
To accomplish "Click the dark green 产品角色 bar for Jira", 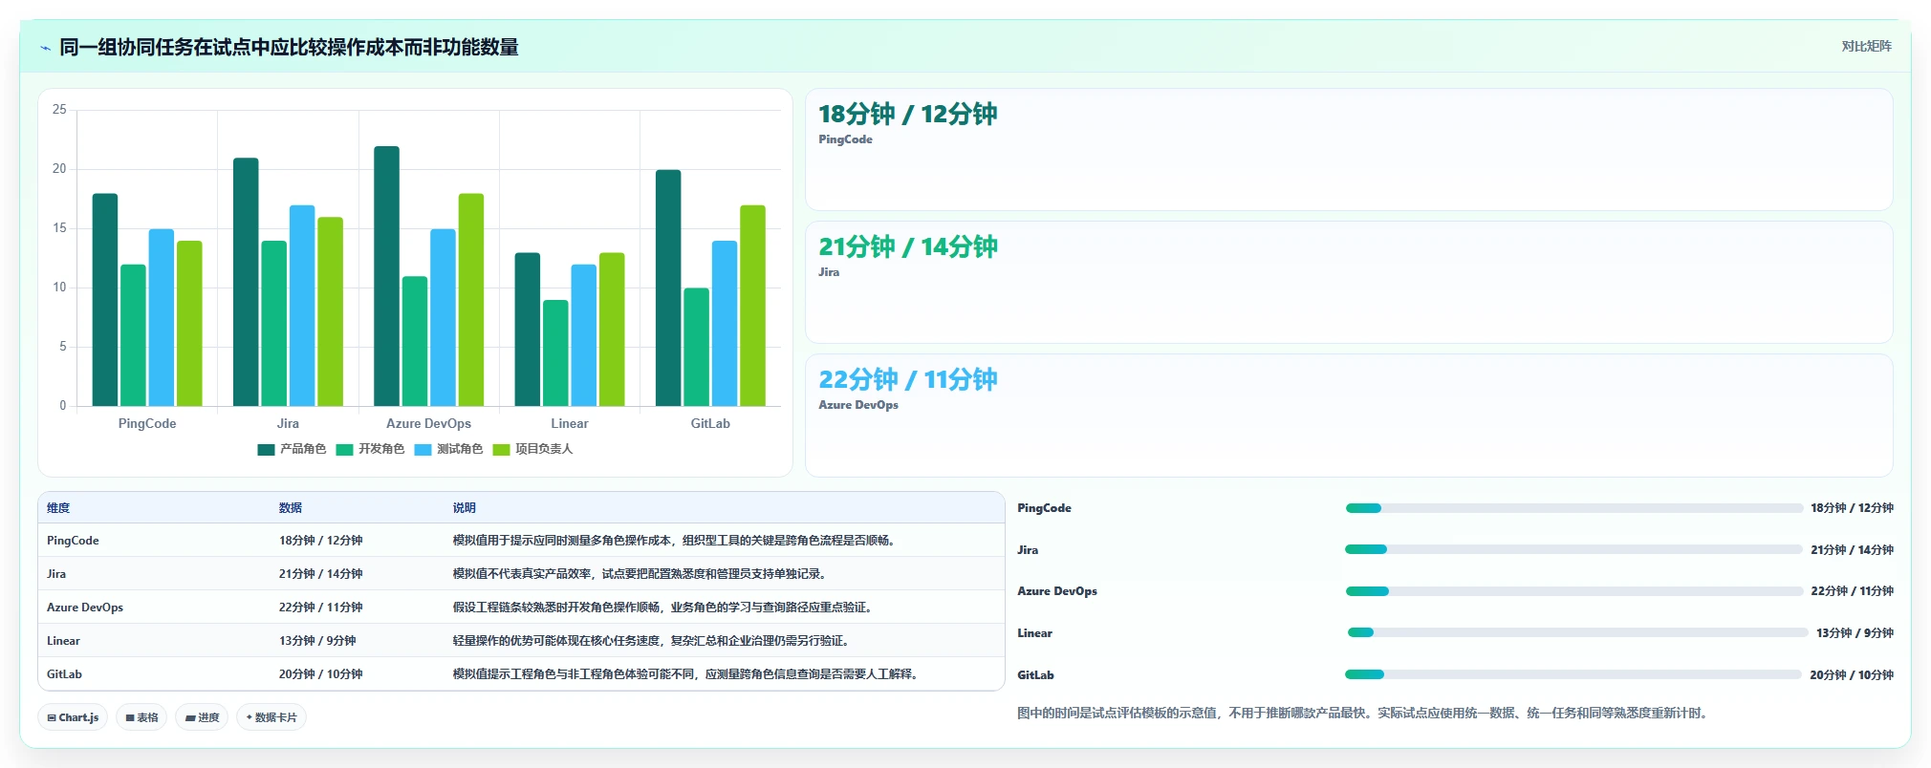I will (246, 282).
